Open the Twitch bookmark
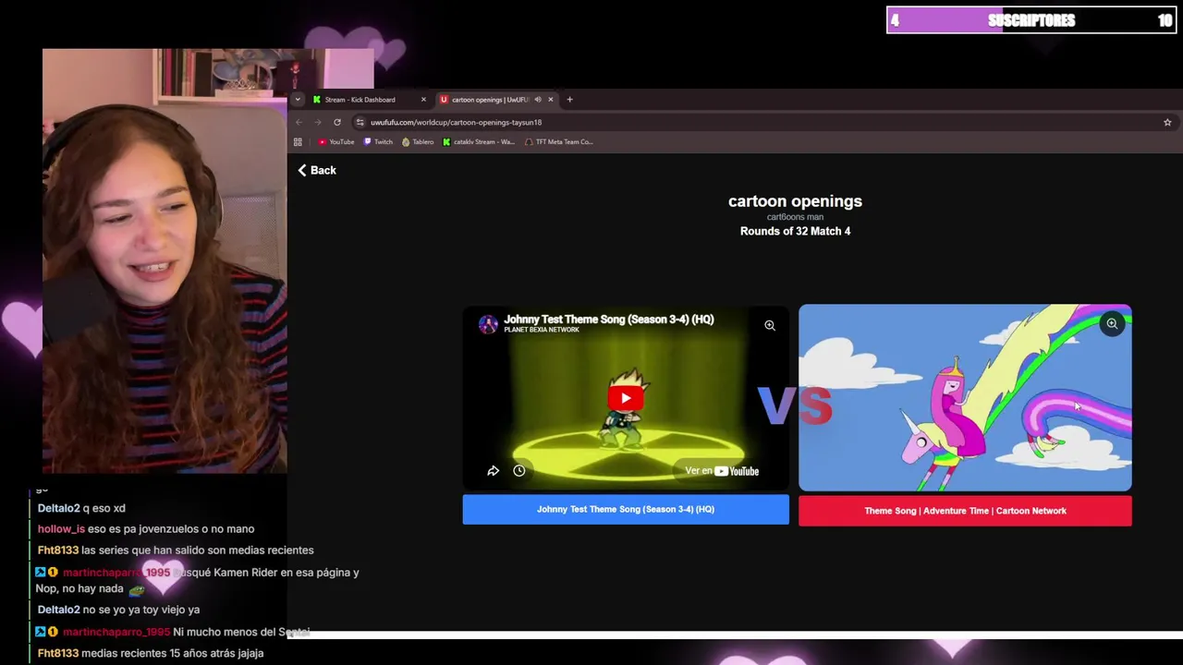 378,142
